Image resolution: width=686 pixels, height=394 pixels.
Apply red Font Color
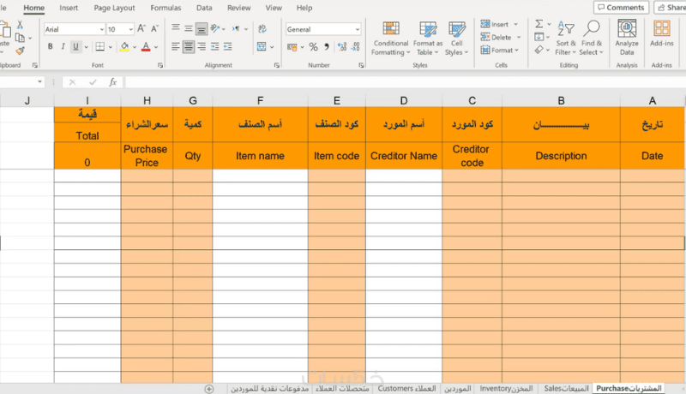click(146, 47)
